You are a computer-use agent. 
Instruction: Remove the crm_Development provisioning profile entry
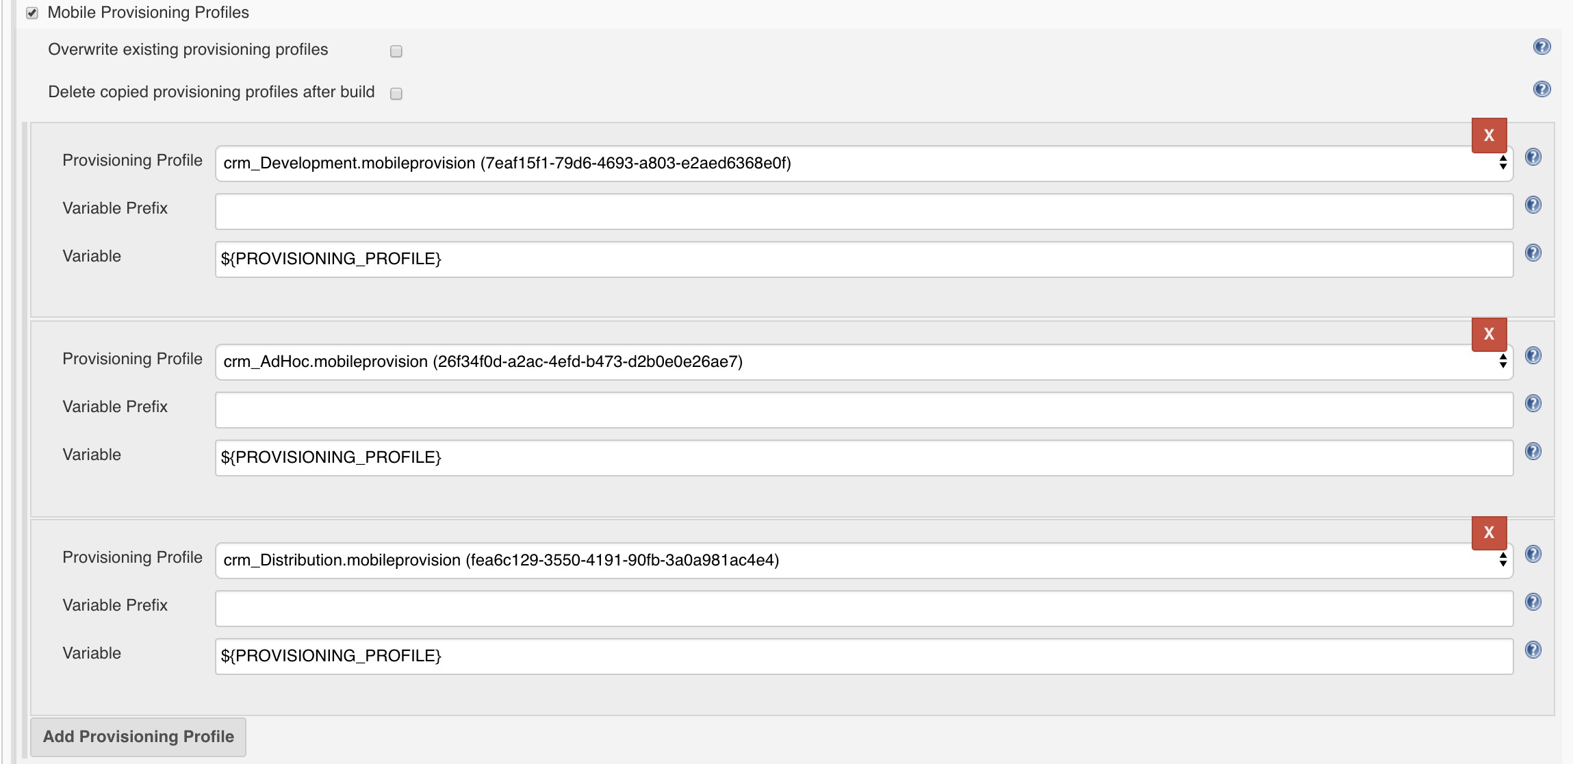[1489, 136]
